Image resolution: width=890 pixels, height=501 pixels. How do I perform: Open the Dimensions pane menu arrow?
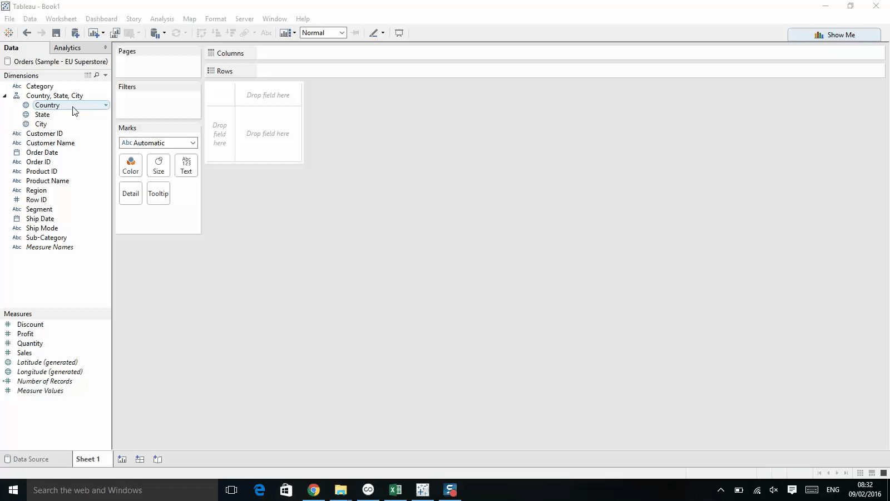click(x=105, y=75)
